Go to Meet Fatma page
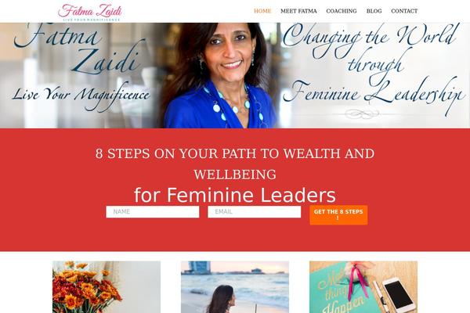The width and height of the screenshot is (470, 313). 298,11
